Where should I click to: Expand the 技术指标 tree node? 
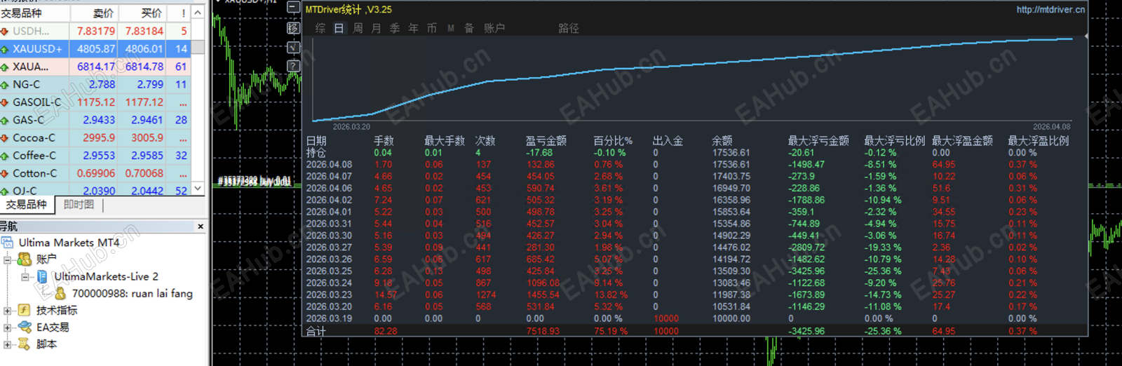pyautogui.click(x=8, y=311)
